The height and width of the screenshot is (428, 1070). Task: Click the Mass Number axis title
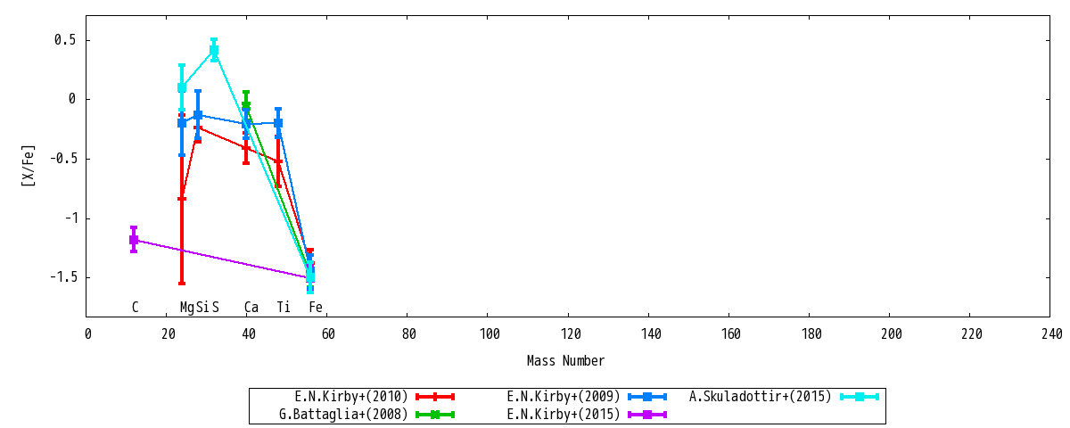coord(565,361)
